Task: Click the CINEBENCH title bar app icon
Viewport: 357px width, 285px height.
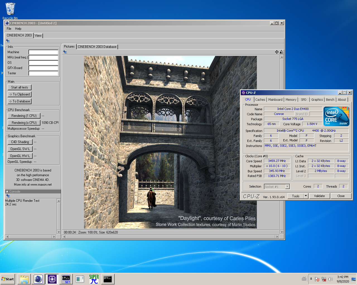Action: click(7, 23)
